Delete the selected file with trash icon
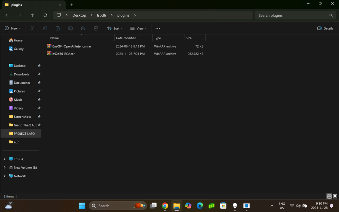This screenshot has height=212, width=339. click(x=96, y=28)
